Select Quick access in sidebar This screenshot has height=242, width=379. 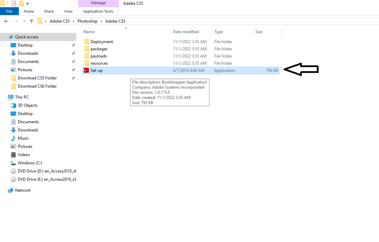27,37
